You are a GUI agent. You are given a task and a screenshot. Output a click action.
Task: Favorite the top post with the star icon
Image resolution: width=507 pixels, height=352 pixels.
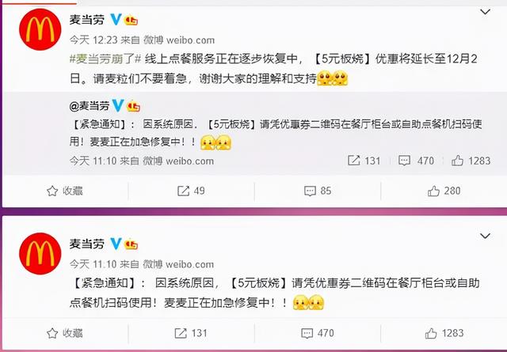[x=65, y=191]
